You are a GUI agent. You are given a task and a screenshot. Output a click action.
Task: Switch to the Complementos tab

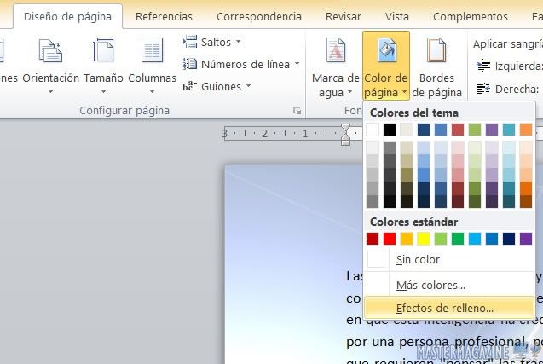tap(471, 17)
